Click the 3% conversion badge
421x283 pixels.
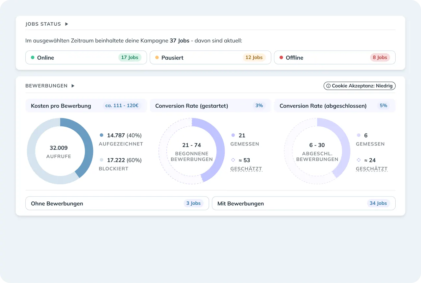click(259, 106)
